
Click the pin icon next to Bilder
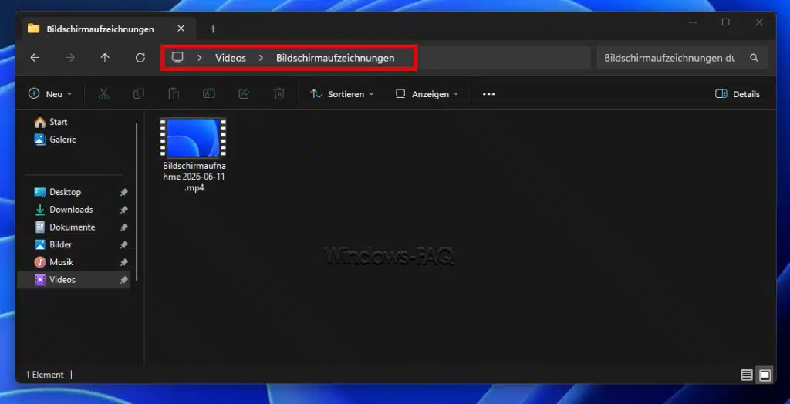123,245
